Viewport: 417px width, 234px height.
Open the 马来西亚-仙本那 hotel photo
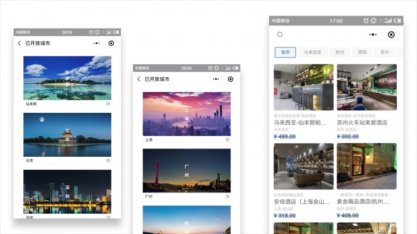304,87
